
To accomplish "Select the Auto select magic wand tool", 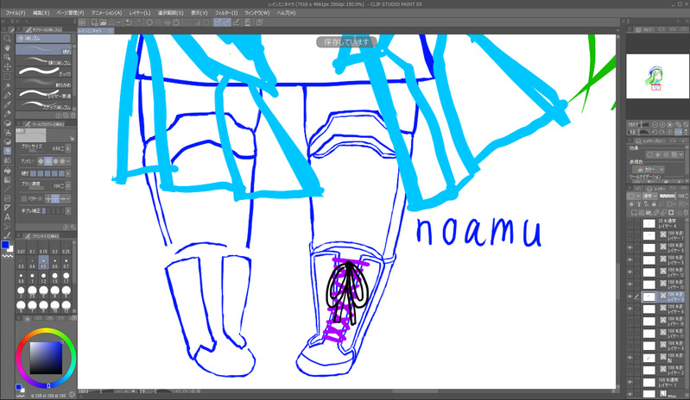I will pyautogui.click(x=7, y=85).
